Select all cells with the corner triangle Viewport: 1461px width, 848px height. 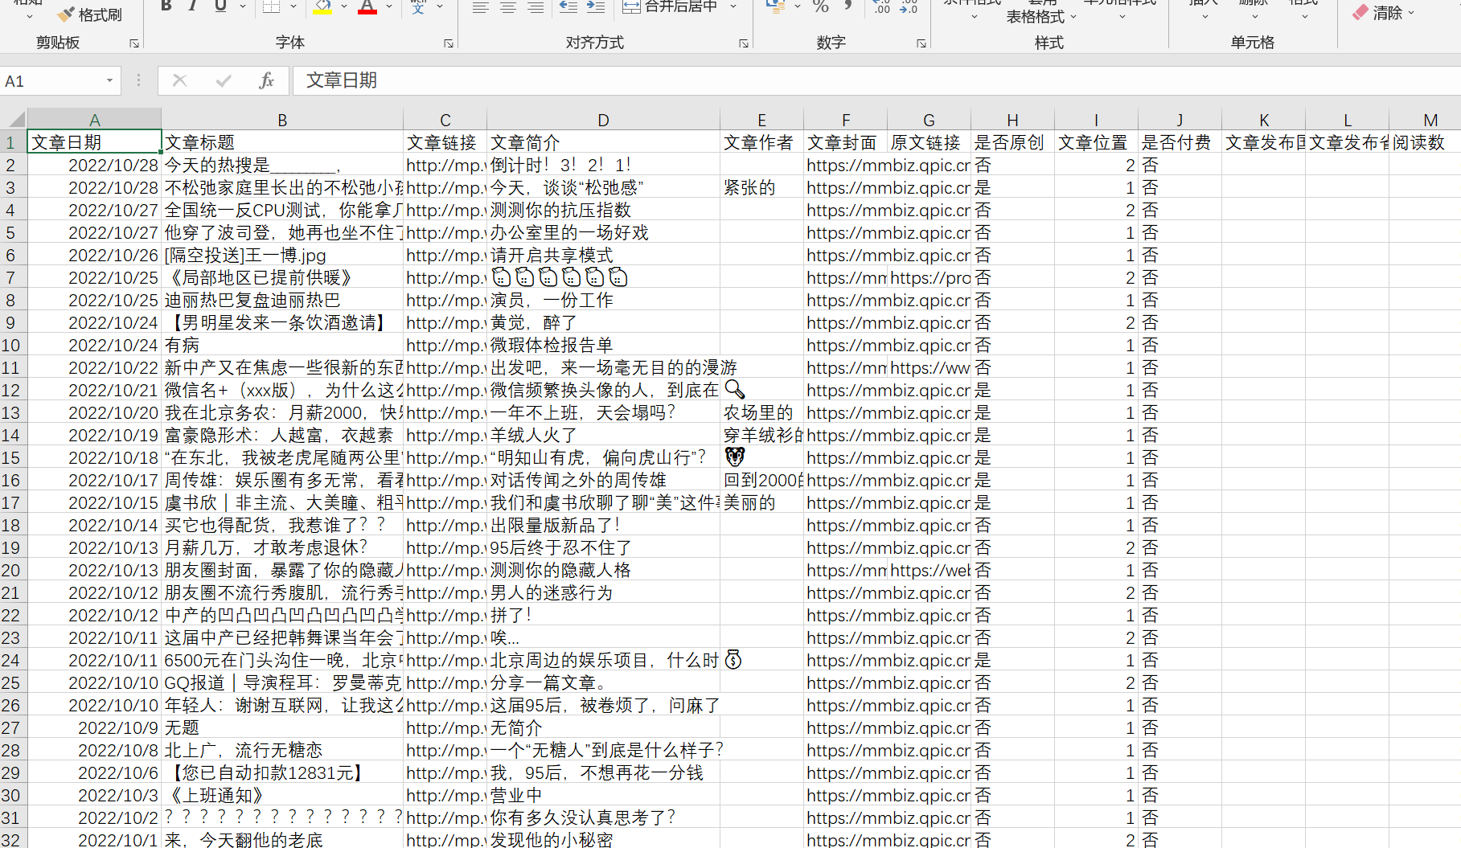[14, 120]
